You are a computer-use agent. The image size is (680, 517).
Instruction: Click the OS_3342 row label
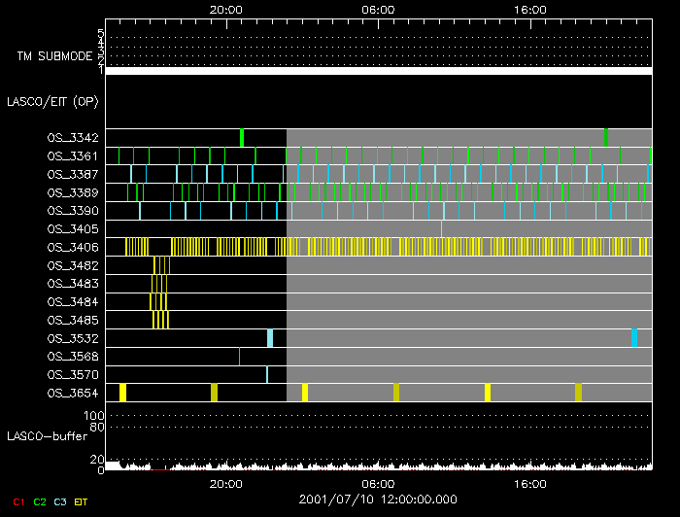click(x=72, y=138)
